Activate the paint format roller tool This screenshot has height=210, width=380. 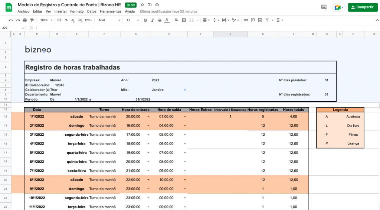pyautogui.click(x=32, y=20)
